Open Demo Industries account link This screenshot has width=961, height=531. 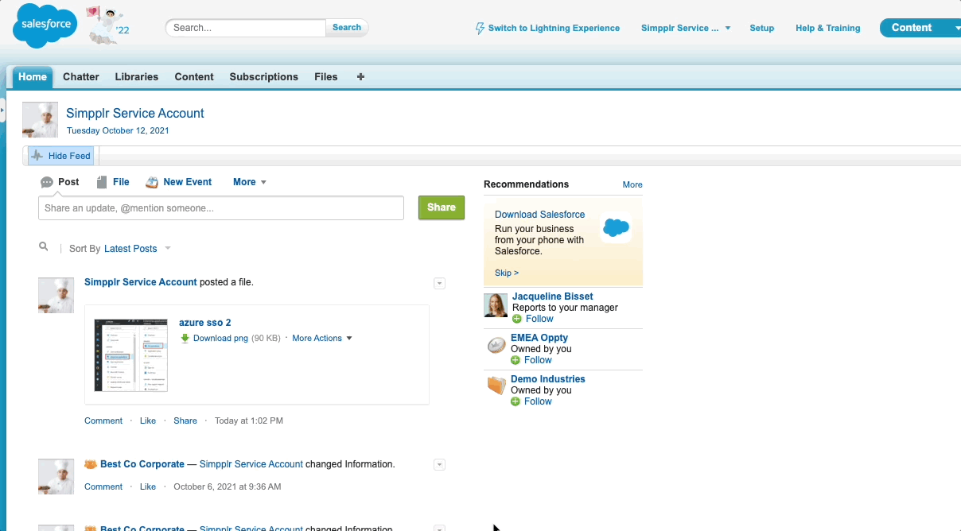[548, 379]
